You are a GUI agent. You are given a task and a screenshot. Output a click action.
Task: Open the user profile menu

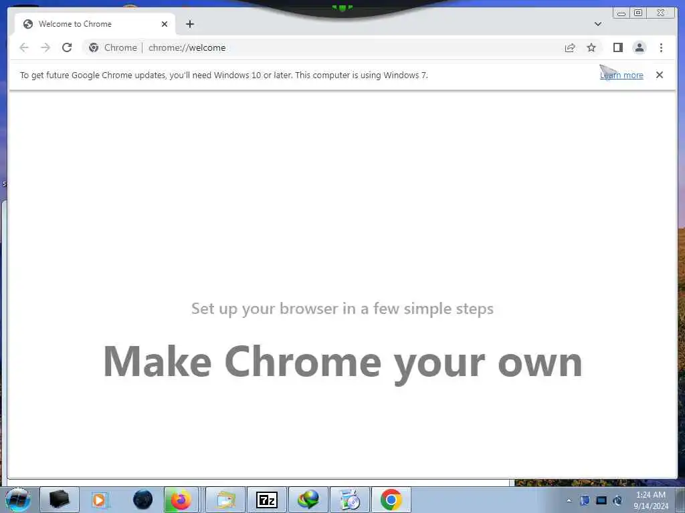(x=639, y=47)
